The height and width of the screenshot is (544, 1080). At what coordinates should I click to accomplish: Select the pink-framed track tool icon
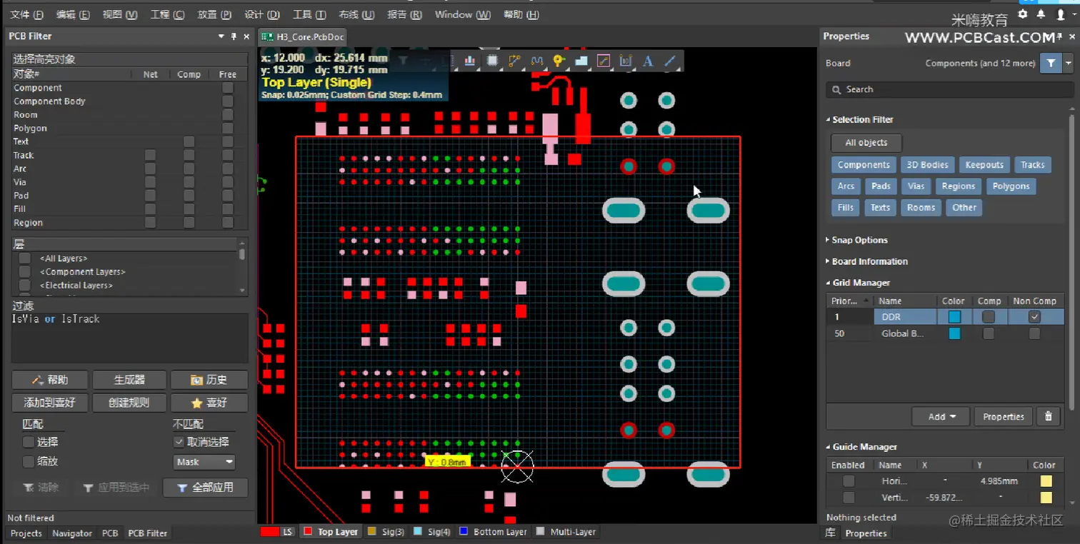coord(604,61)
